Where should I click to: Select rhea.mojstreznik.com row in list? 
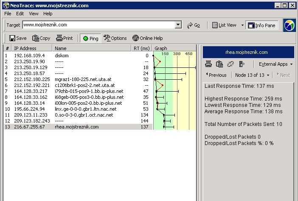(78, 127)
